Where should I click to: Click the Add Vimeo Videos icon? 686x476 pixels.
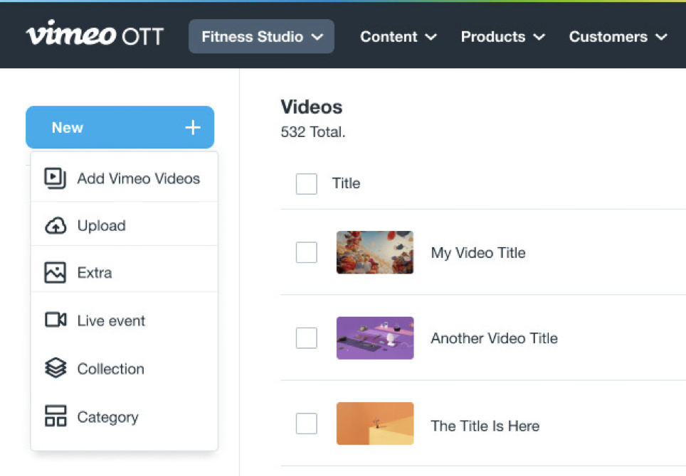point(55,178)
